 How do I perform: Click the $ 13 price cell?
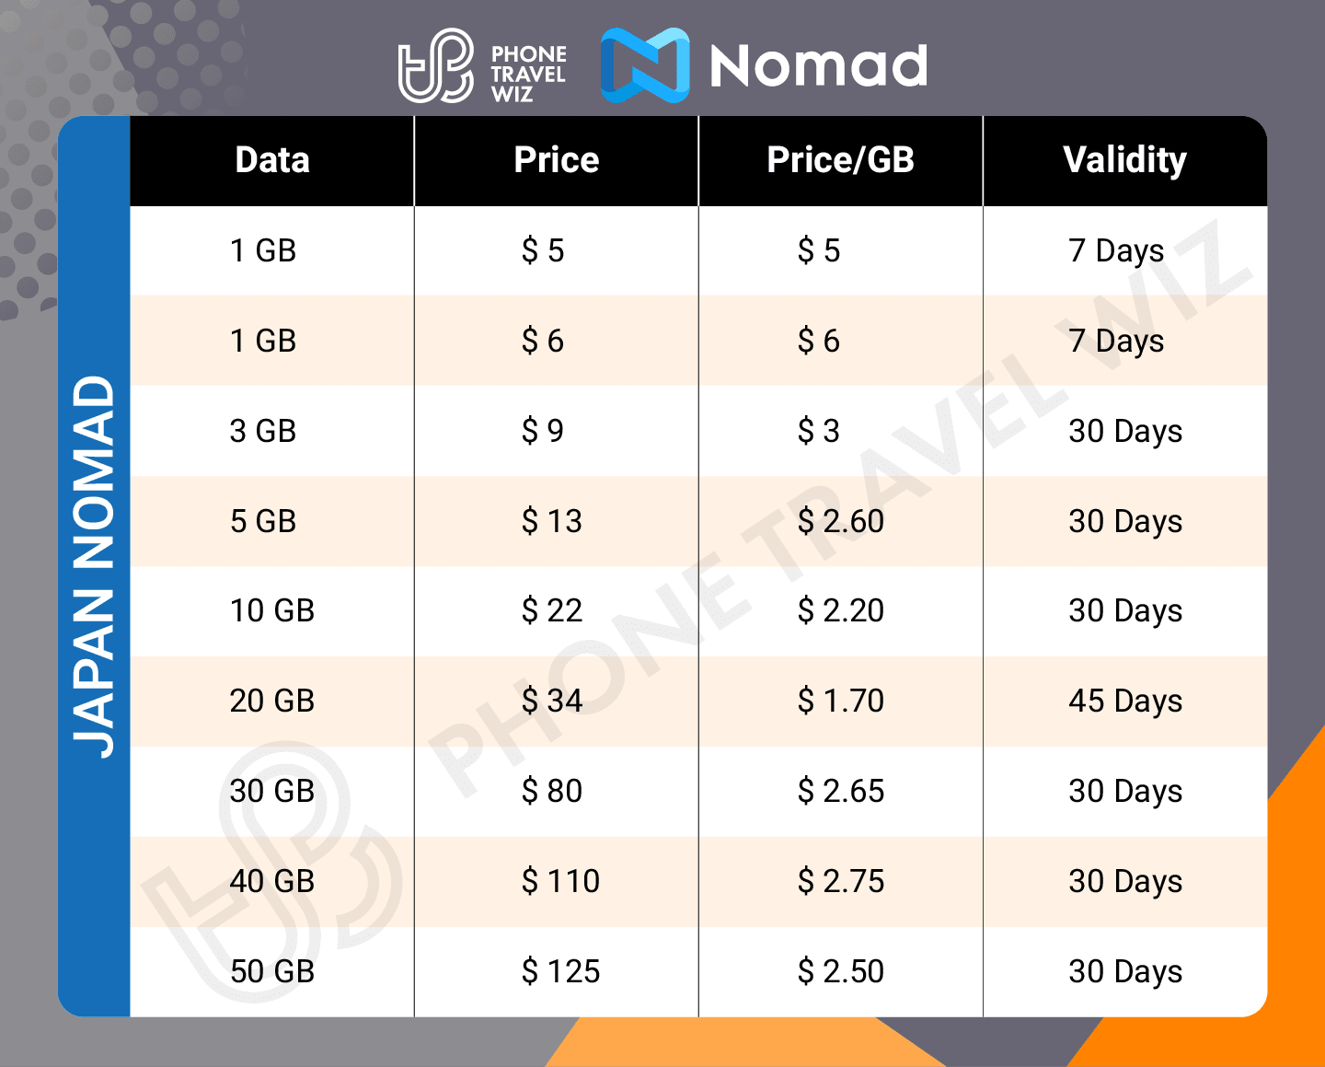click(x=552, y=521)
